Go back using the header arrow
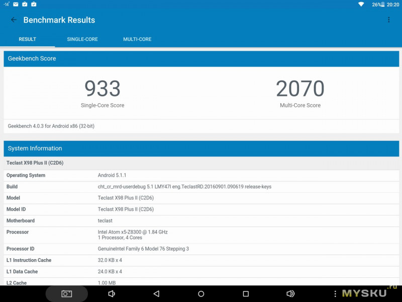The height and width of the screenshot is (302, 402). pyautogui.click(x=14, y=20)
